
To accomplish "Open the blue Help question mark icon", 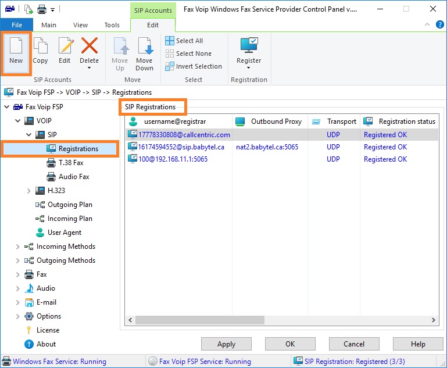I will [440, 25].
